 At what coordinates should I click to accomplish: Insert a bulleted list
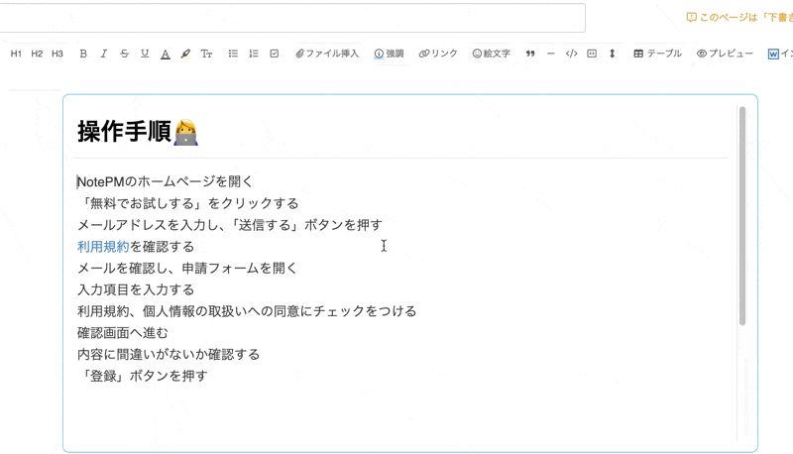pyautogui.click(x=233, y=54)
